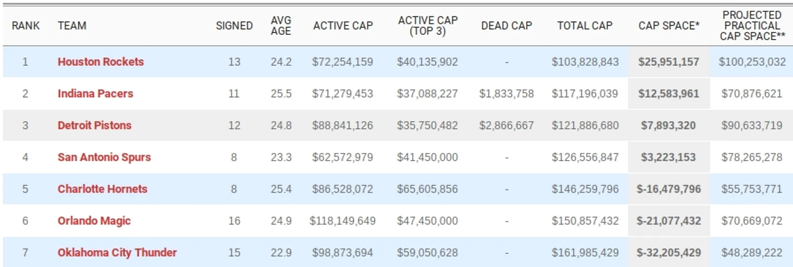Viewport: 793px width, 267px height.
Task: Click the PROJECTED PRACTICAL CAP SPACE** header
Action: pos(752,26)
